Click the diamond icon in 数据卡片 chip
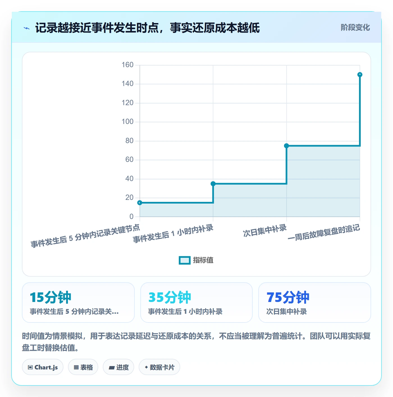Image resolution: width=393 pixels, height=397 pixels. click(146, 367)
